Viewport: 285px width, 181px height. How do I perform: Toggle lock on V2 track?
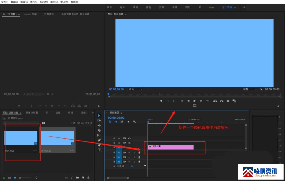click(x=114, y=143)
